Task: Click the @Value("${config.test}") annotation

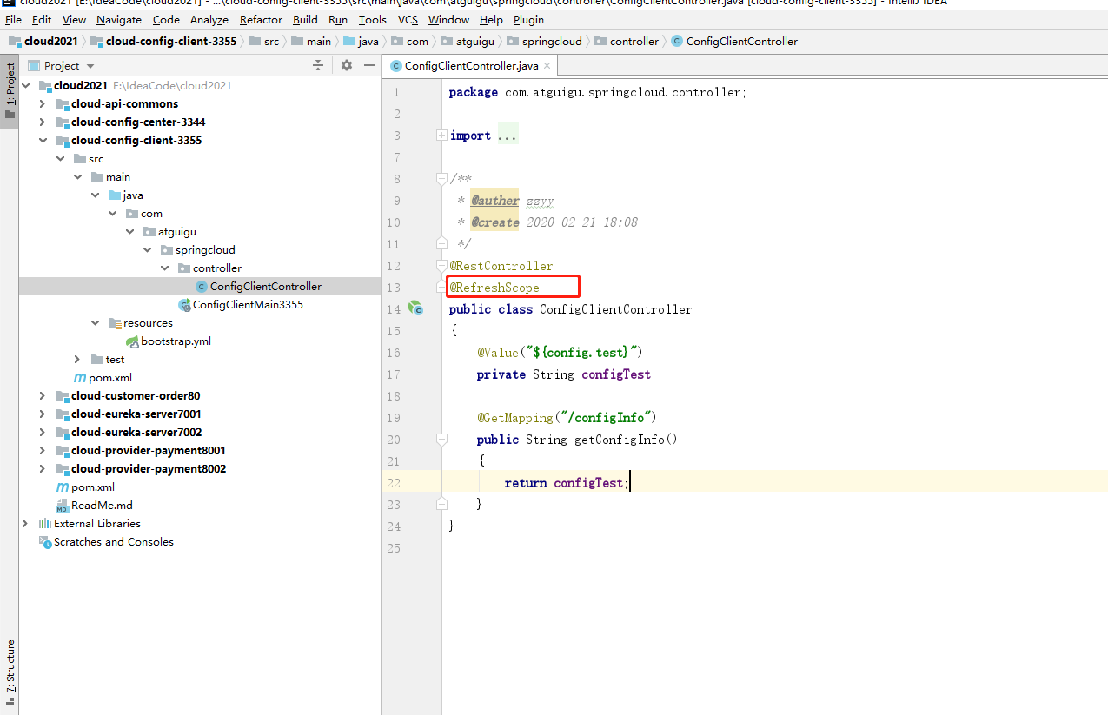Action: tap(559, 353)
